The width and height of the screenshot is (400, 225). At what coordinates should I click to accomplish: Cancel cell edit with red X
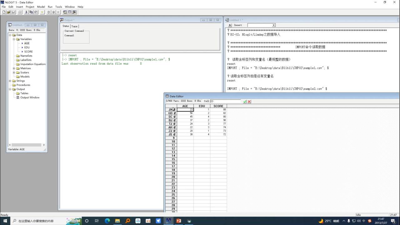pos(249,102)
